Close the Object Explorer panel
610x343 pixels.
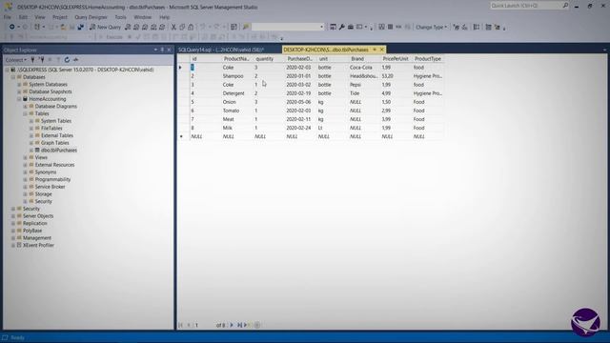click(x=169, y=50)
